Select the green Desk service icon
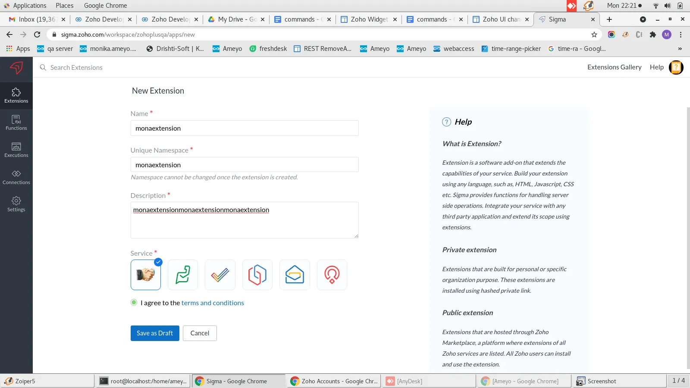 pos(183,275)
